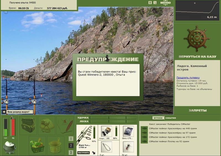Image resolution: width=221 pixels, height=156 pixels.
Task: Switch to the СОБЫТИЯ tab
Action: 170,118
